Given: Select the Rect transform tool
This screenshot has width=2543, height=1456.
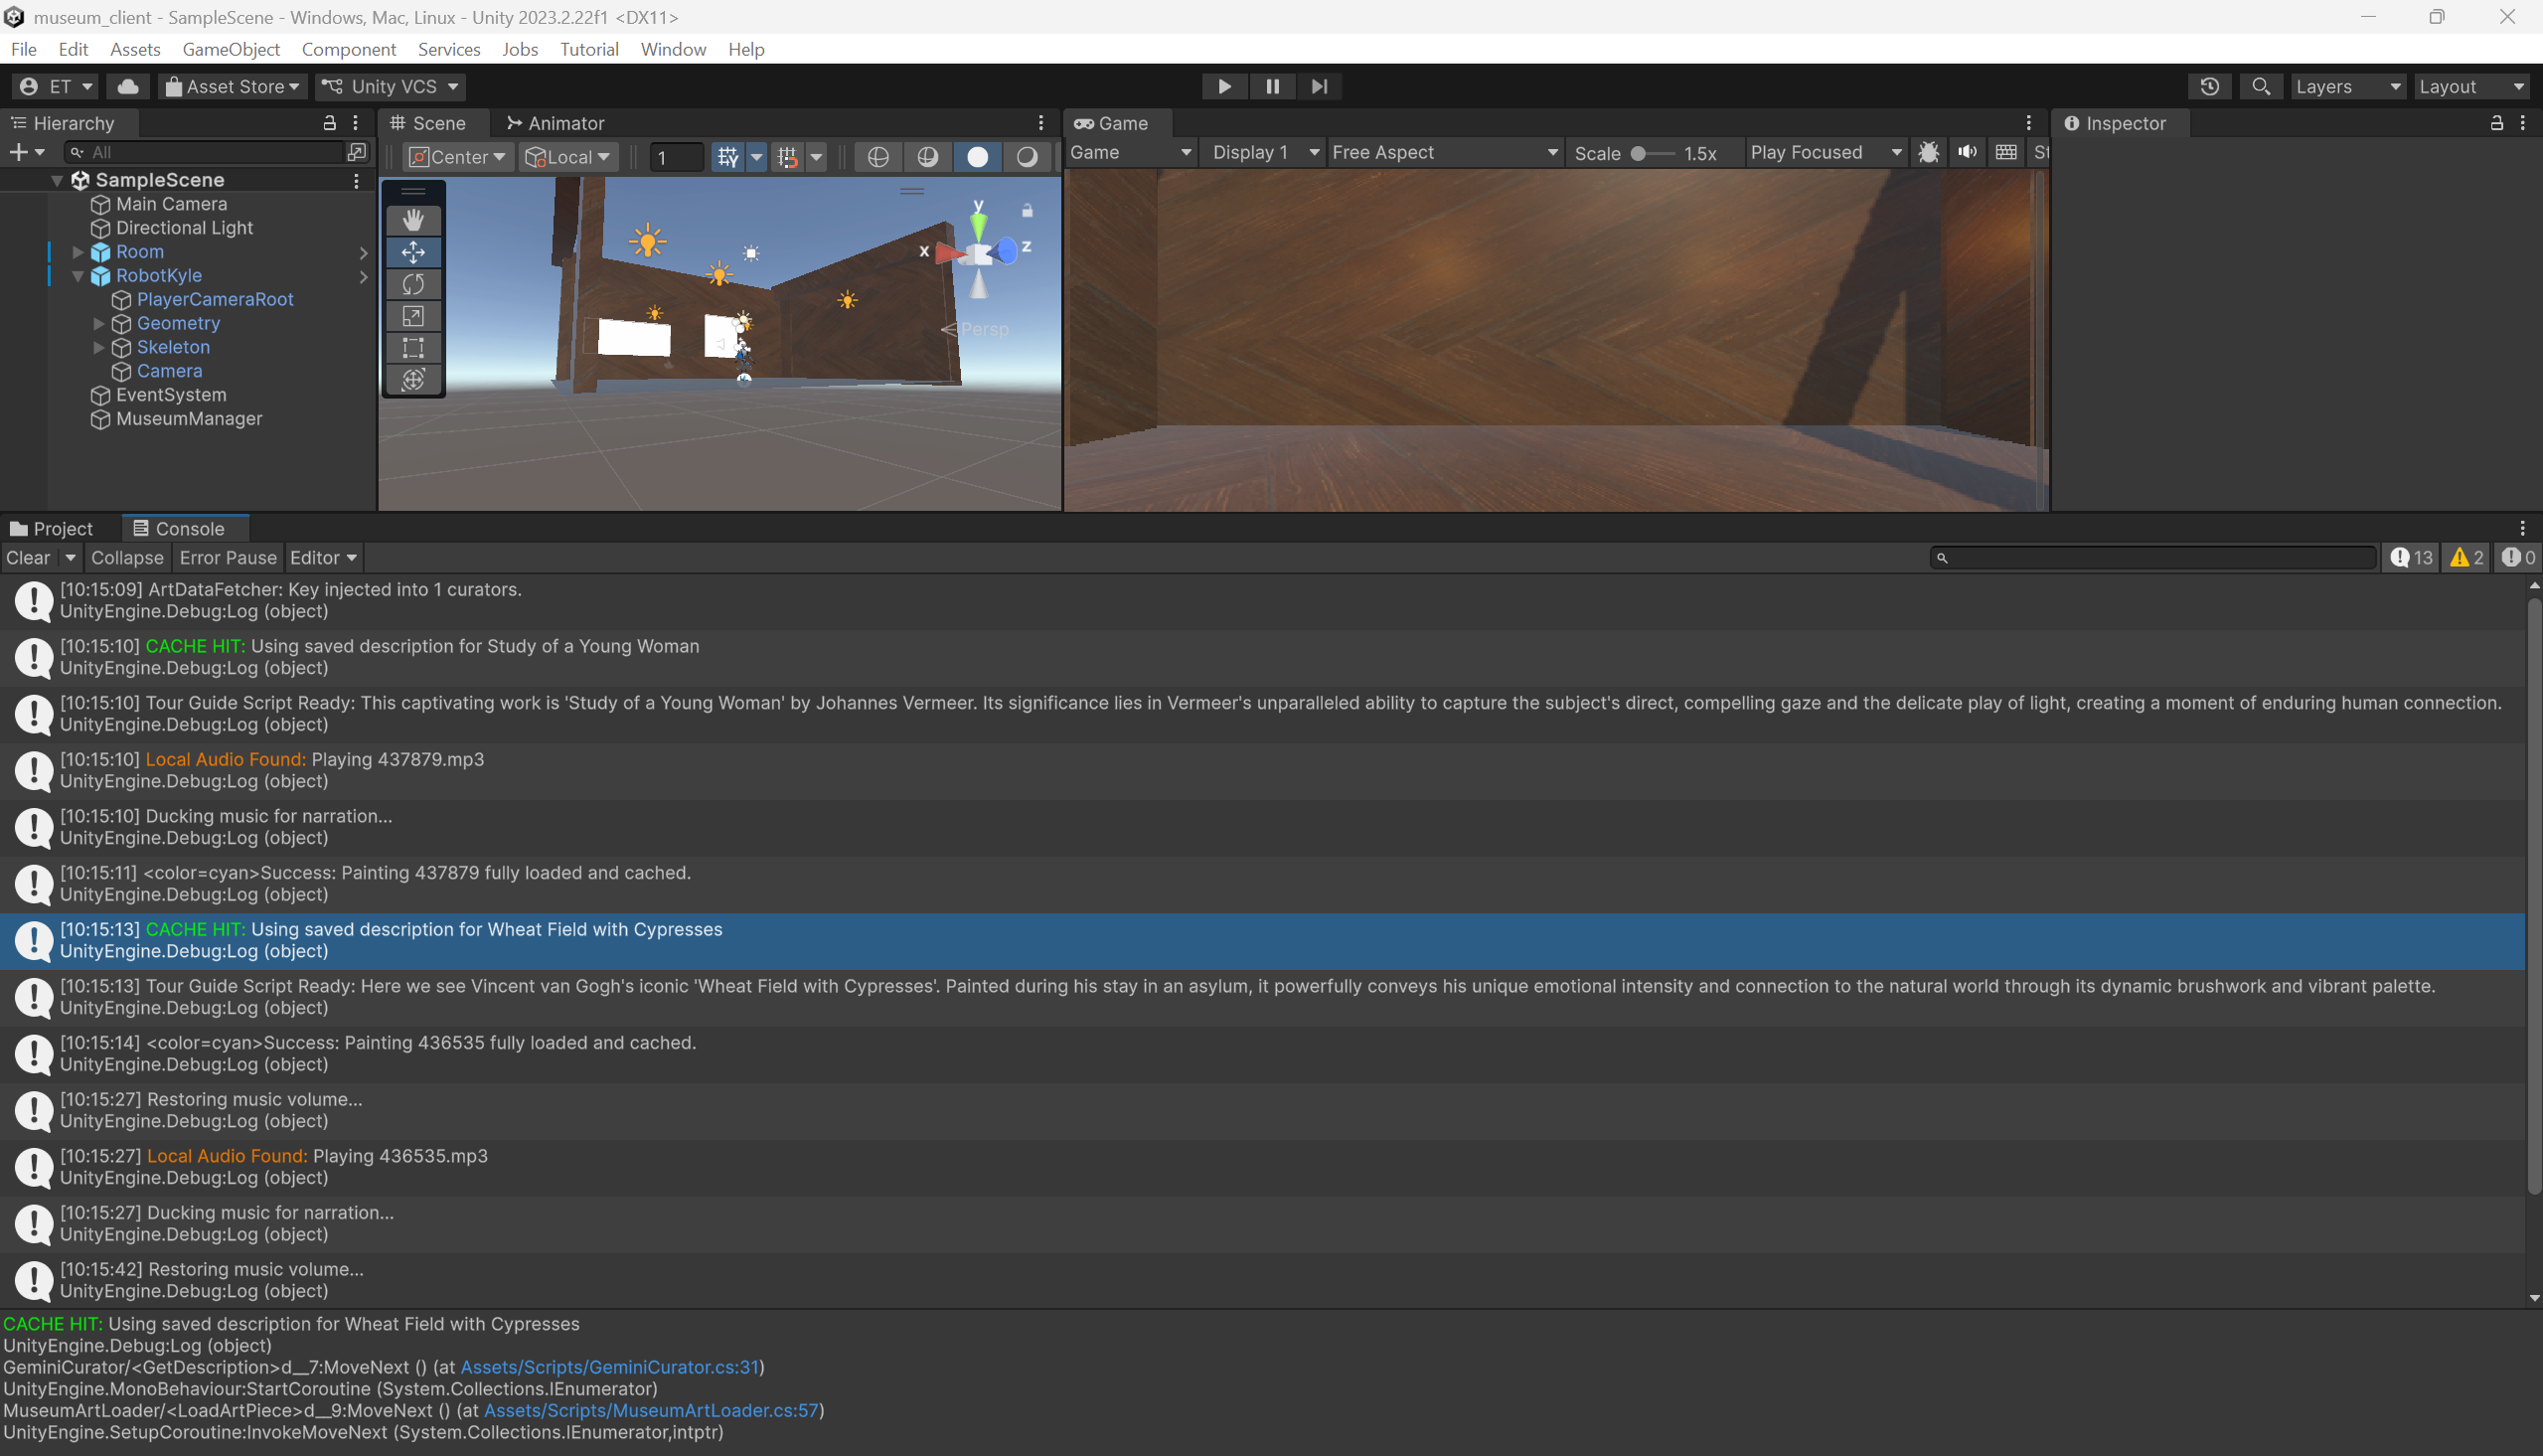Looking at the screenshot, I should 412,348.
